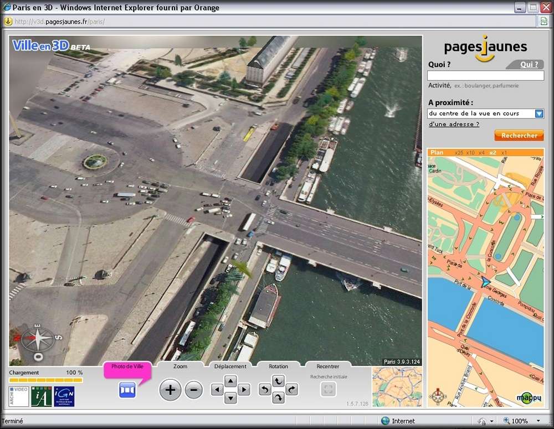This screenshot has width=554, height=429.
Task: Open the Photo de Ville panorama icon
Action: pos(127,390)
